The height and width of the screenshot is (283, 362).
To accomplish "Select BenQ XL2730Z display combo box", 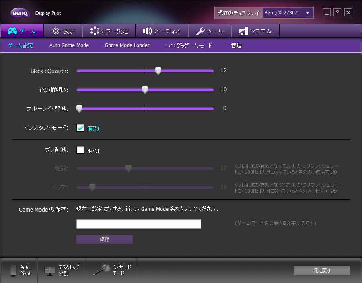I will 288,13.
